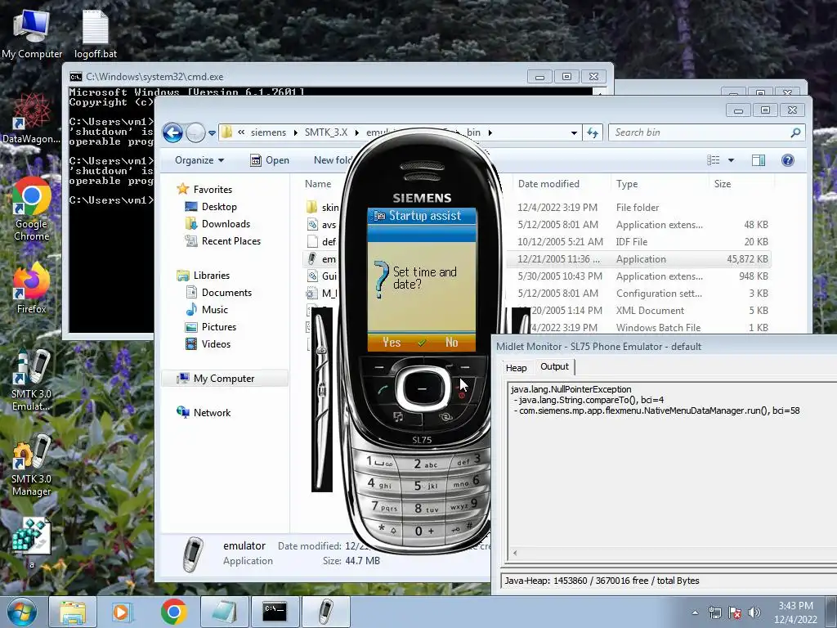Viewport: 837px width, 628px height.
Task: Tap key 9 wxyz on phone keypad
Action: pos(463,505)
